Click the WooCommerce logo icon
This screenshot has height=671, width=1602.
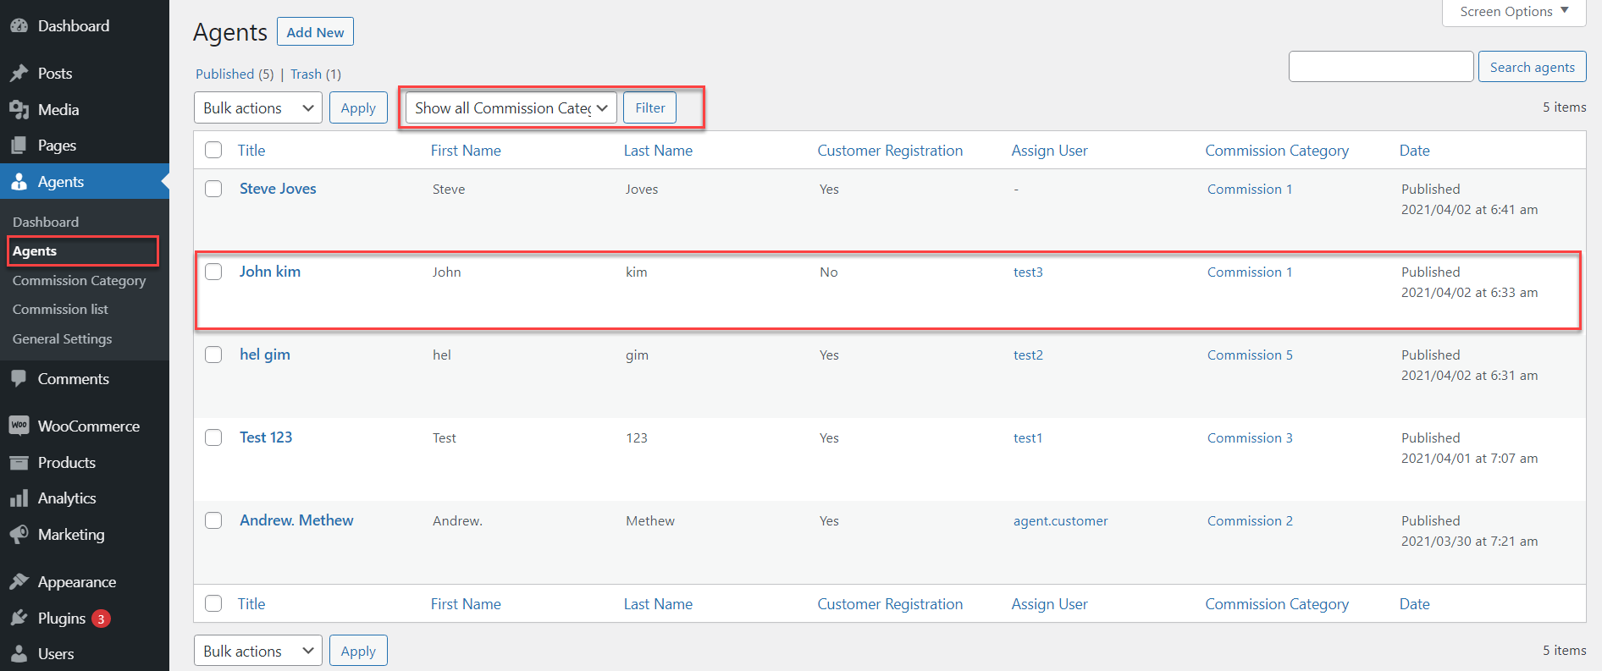19,426
